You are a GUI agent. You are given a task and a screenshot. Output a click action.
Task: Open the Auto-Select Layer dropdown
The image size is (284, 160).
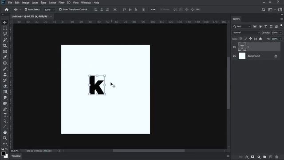coord(49,10)
